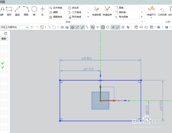Screen dimensions: 172x133
Task: Open the 视图 menu tab
Action: pyautogui.click(x=2, y=2)
